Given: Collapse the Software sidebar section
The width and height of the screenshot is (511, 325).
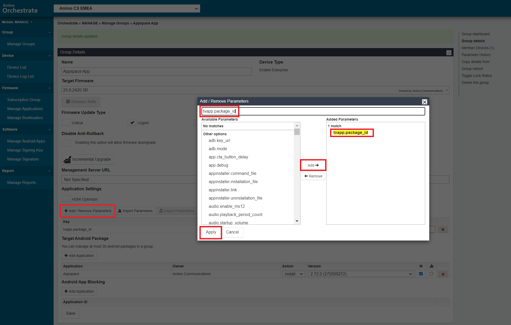Looking at the screenshot, I should [x=27, y=129].
